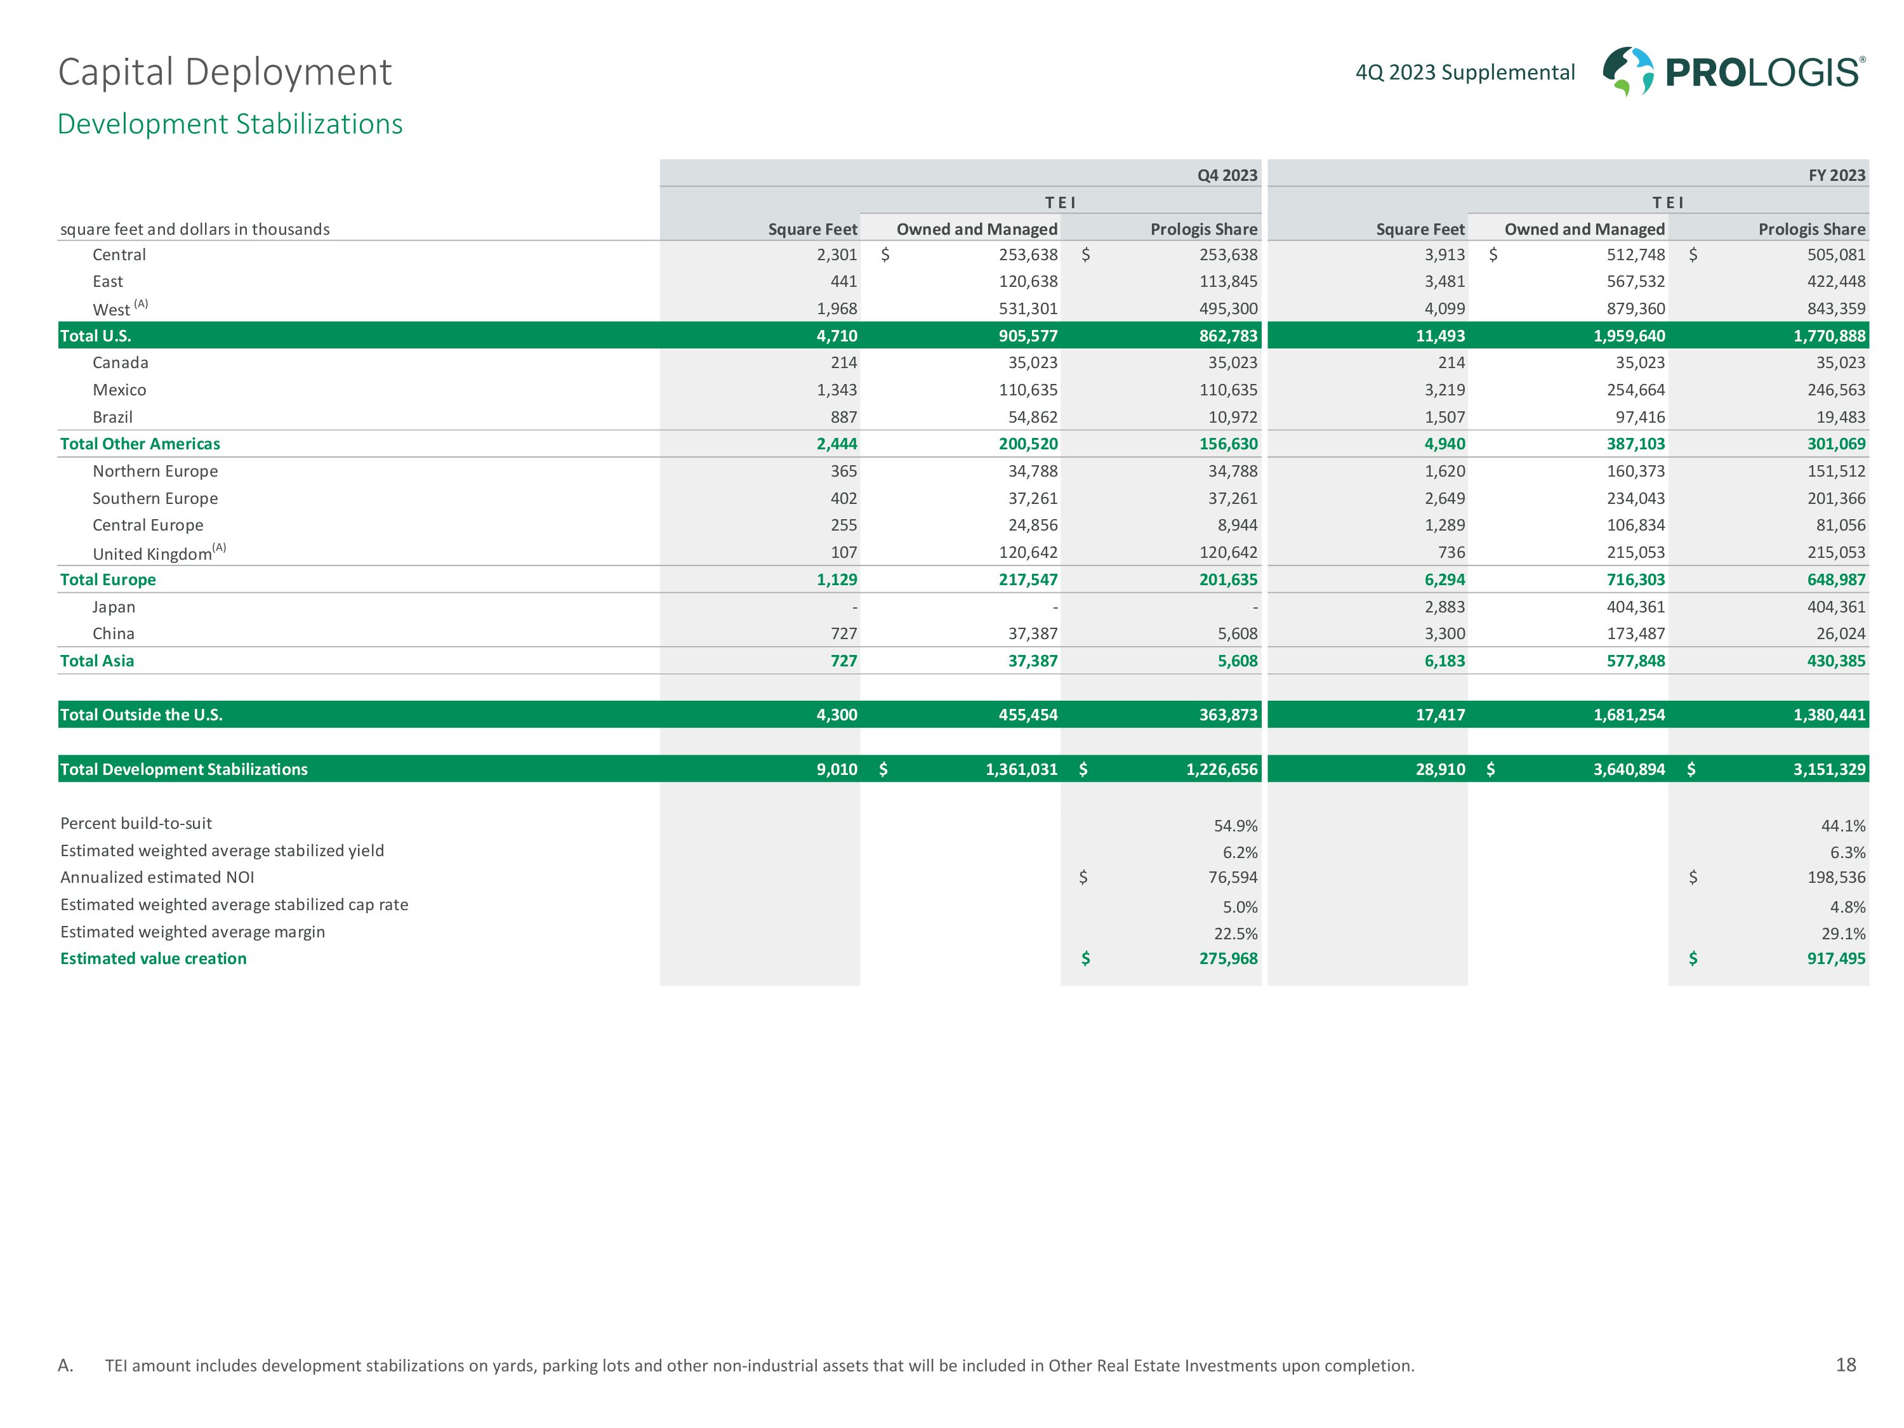Click the Total Europe row label
The width and height of the screenshot is (1904, 1428).
pyautogui.click(x=109, y=580)
